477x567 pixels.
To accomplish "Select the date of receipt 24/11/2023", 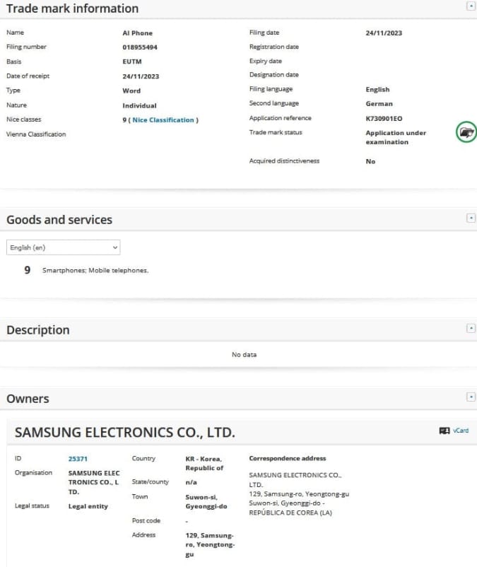I will pyautogui.click(x=141, y=76).
